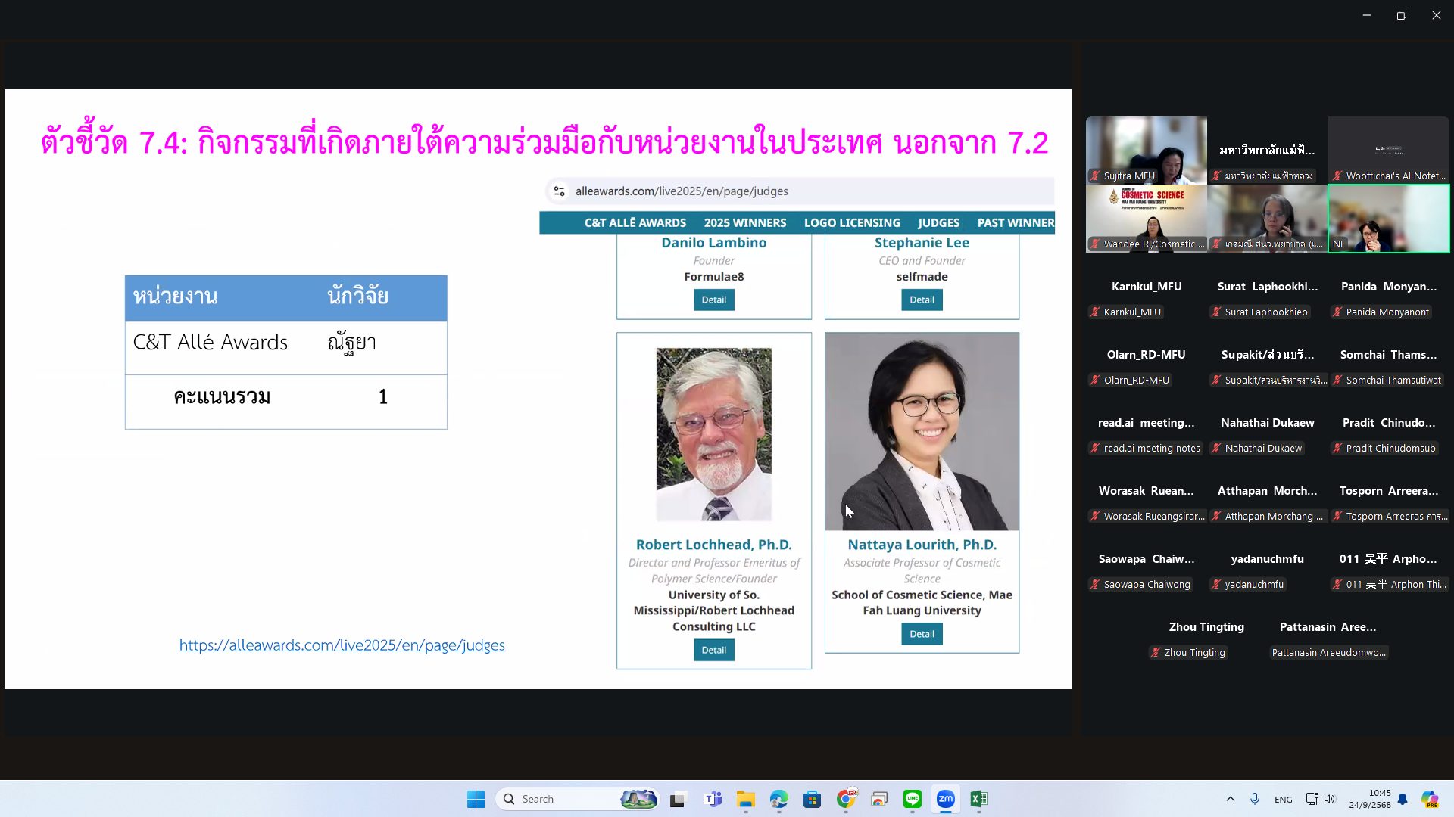This screenshot has height=817, width=1454.
Task: Expand hidden system tray icons chevron
Action: pyautogui.click(x=1230, y=799)
